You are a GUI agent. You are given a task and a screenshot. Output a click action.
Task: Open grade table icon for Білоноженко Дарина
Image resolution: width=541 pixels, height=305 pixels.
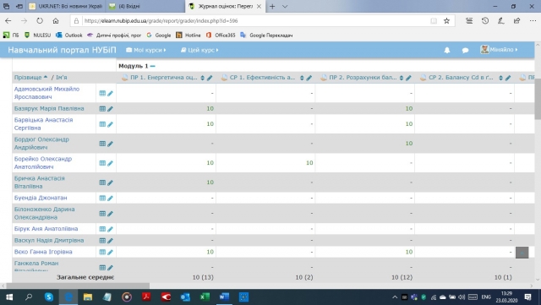click(x=102, y=214)
